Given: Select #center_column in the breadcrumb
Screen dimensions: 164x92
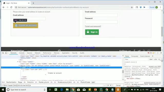Looking at the screenshot, I should click(x=44, y=82).
